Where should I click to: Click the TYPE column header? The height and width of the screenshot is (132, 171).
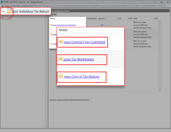point(130,19)
